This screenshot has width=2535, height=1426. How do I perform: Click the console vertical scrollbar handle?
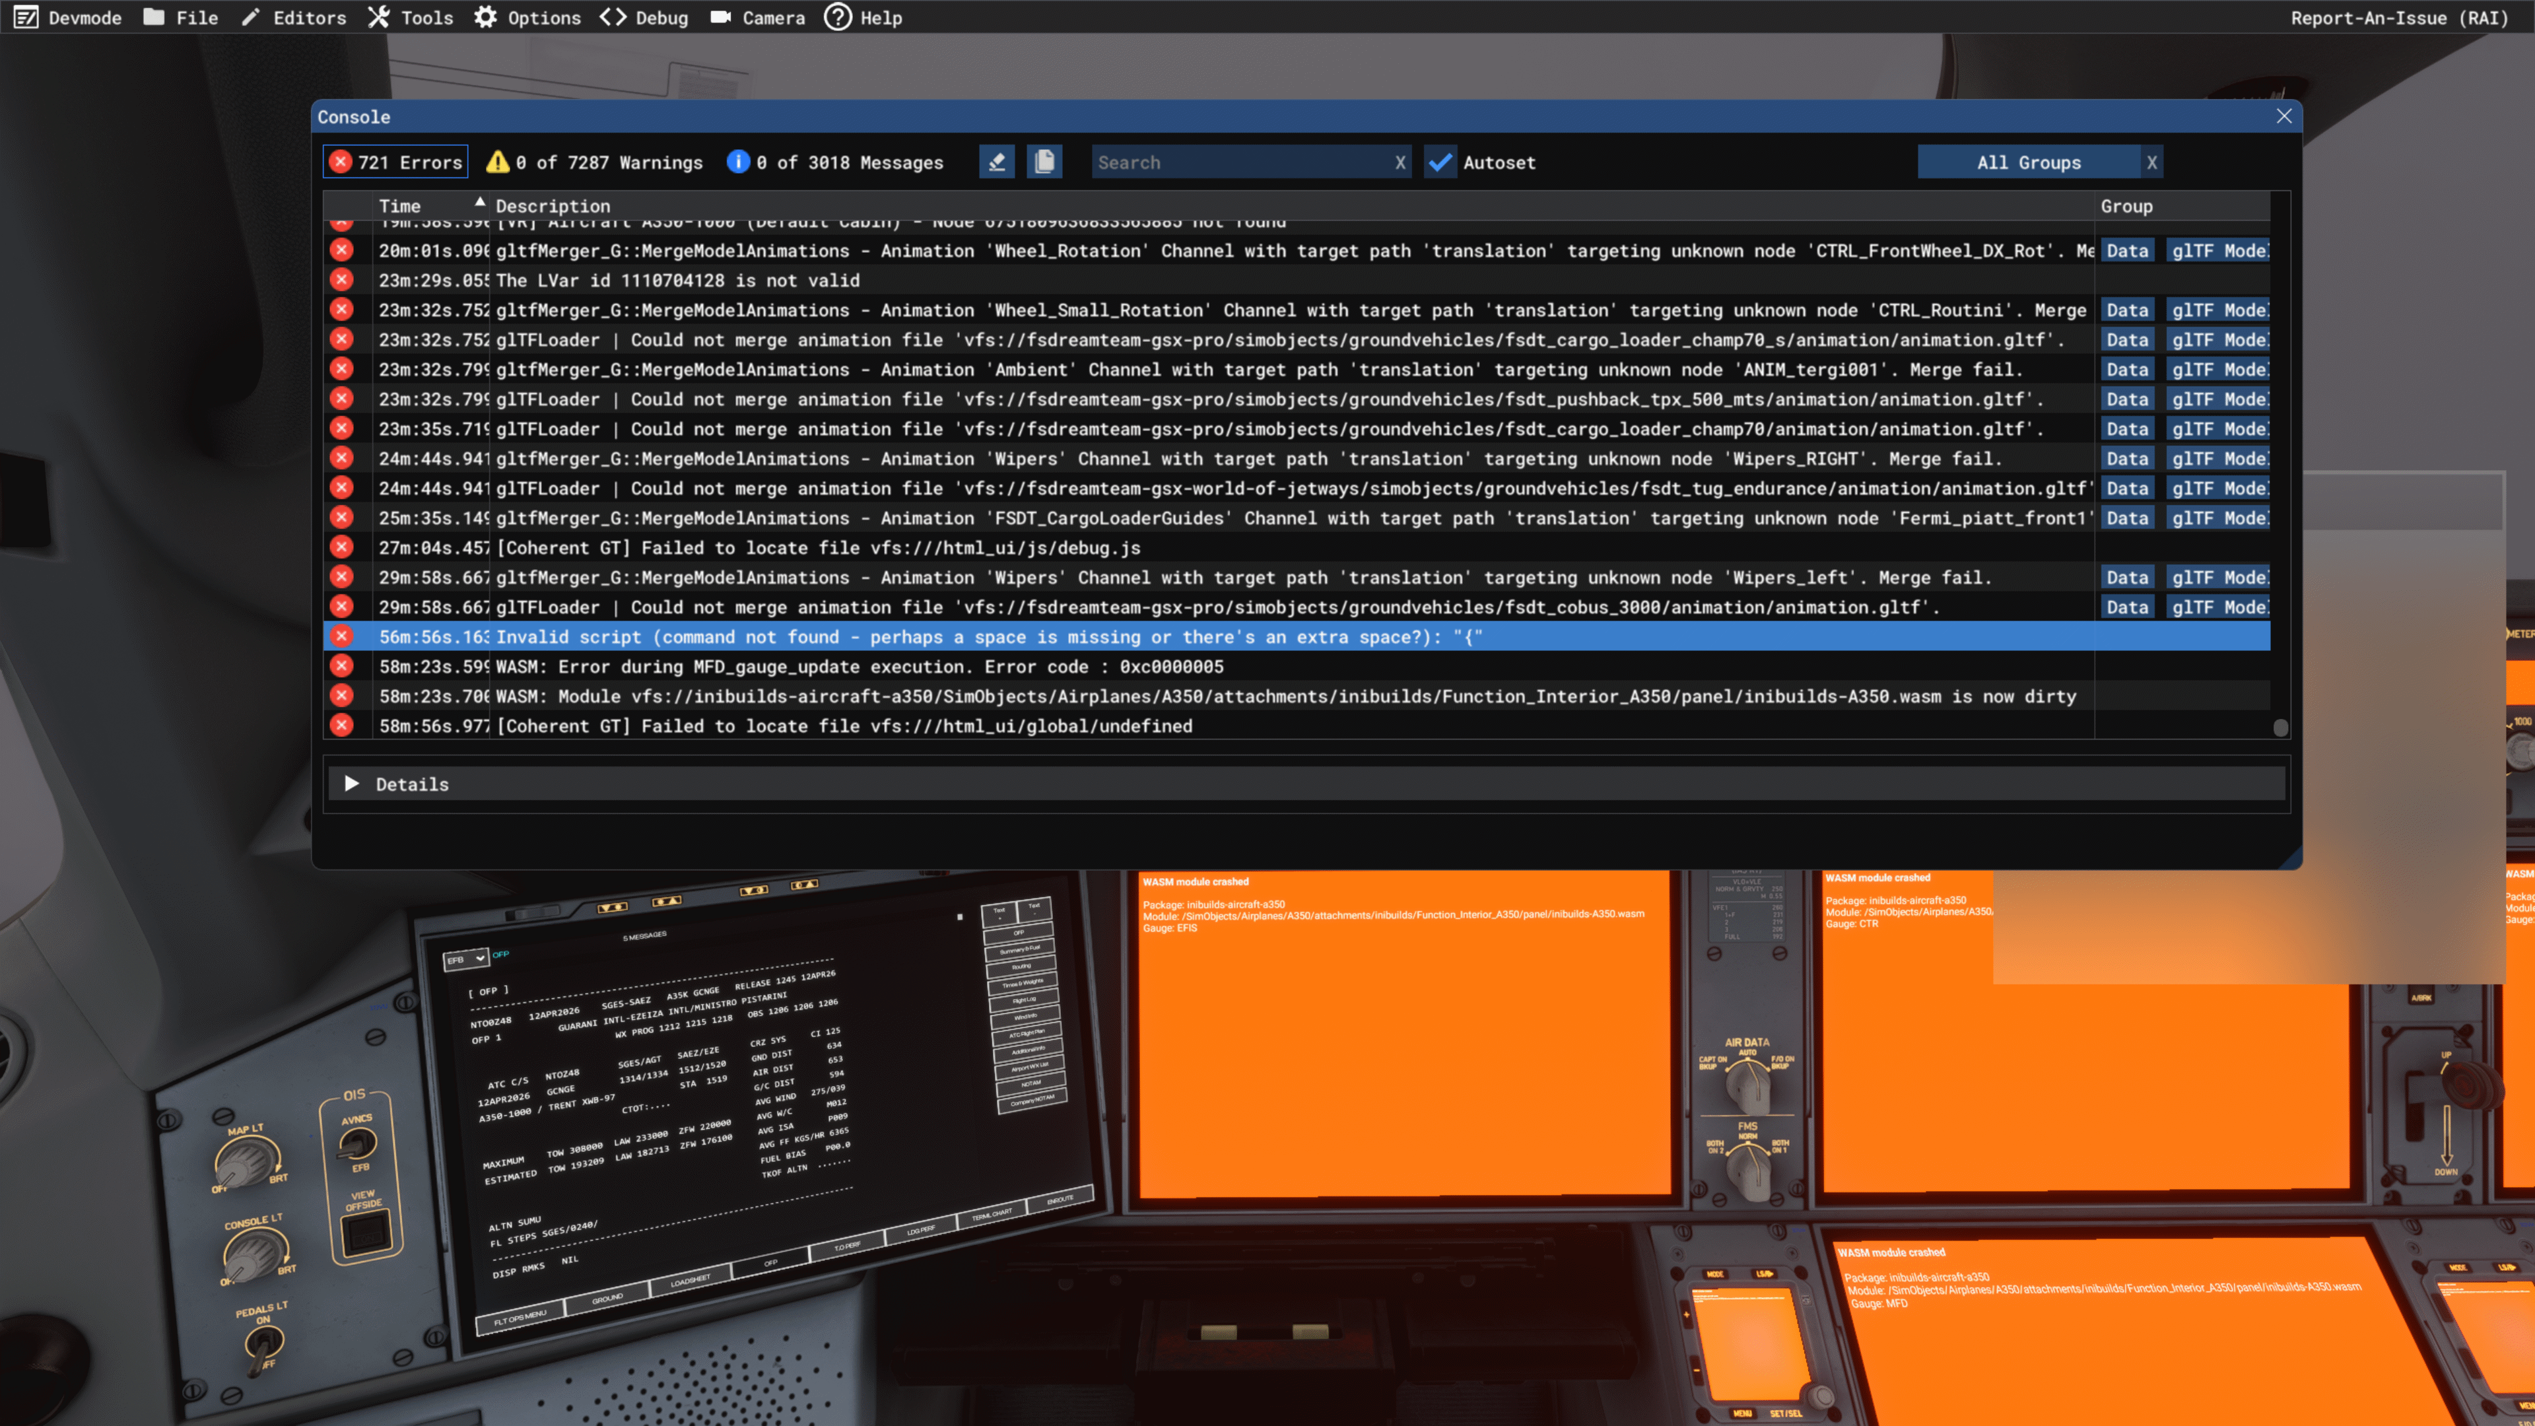click(2280, 728)
